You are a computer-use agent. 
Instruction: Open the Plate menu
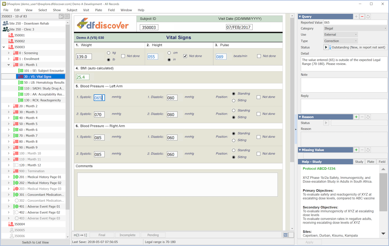point(98,10)
